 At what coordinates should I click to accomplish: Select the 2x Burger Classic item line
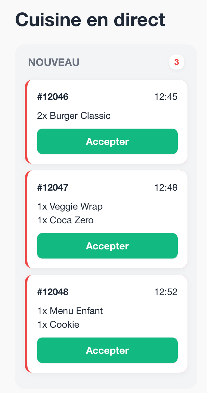(74, 116)
